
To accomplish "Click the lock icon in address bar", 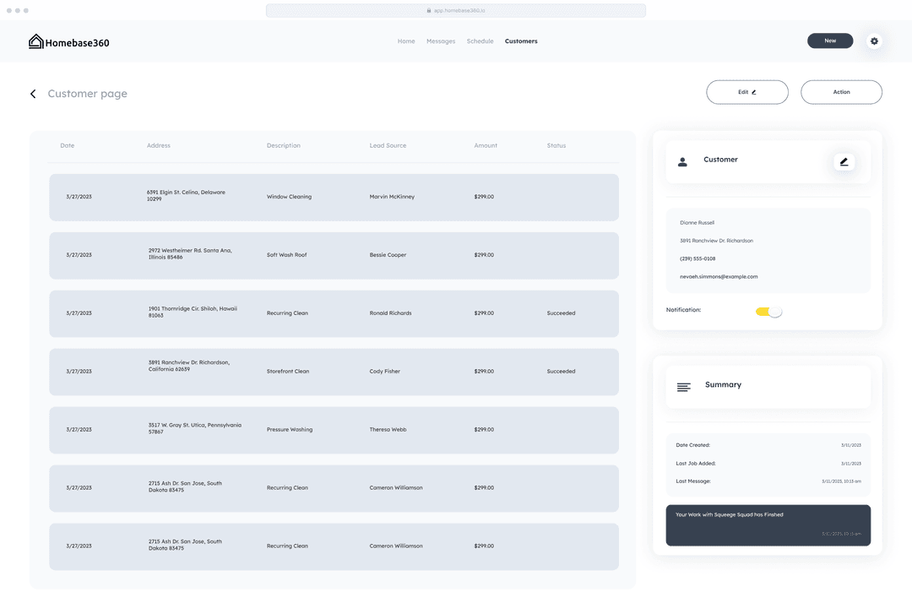I will (429, 11).
